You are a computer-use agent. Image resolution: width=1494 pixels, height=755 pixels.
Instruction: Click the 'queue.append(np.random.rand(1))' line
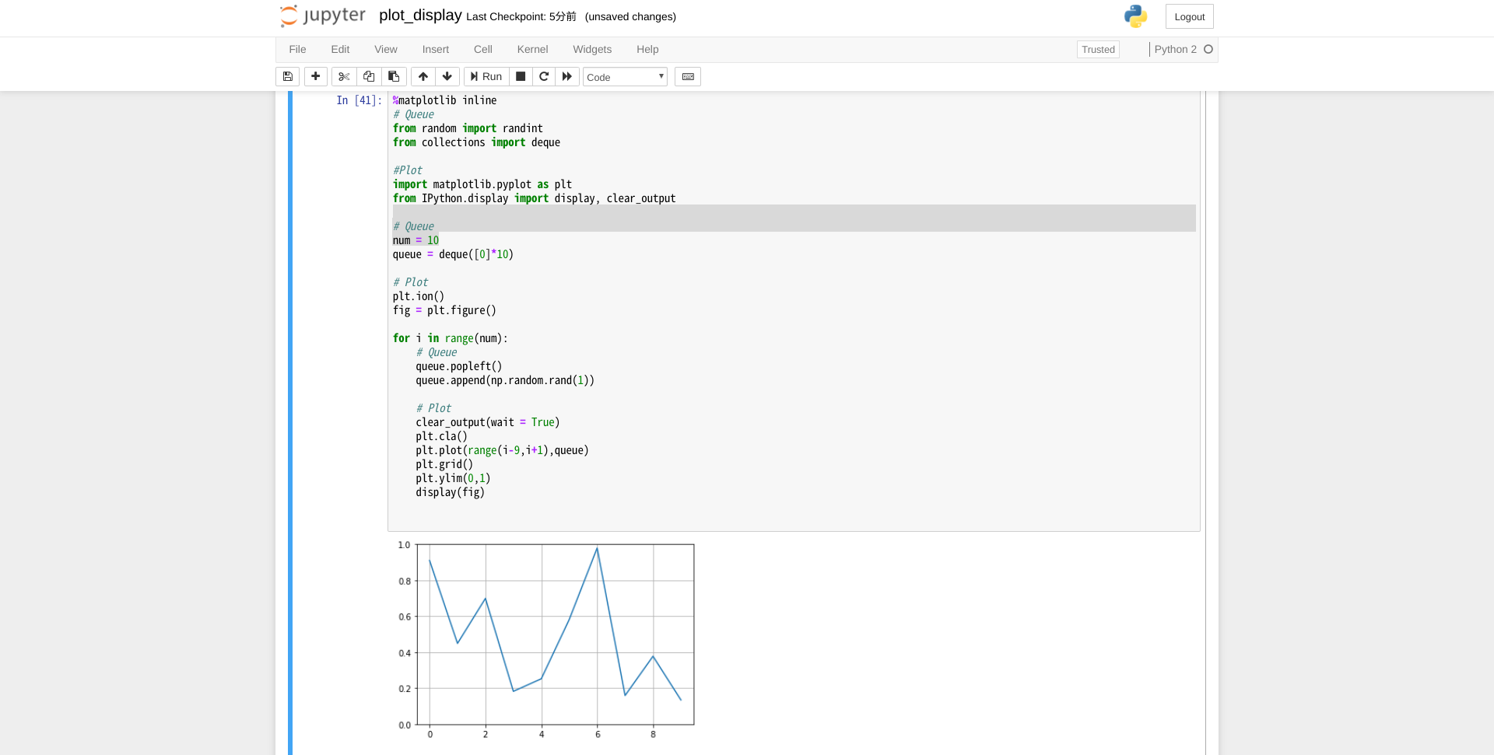505,380
